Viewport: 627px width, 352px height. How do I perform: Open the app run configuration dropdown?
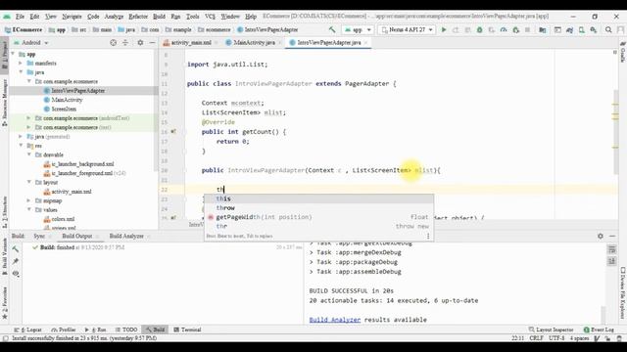click(358, 29)
